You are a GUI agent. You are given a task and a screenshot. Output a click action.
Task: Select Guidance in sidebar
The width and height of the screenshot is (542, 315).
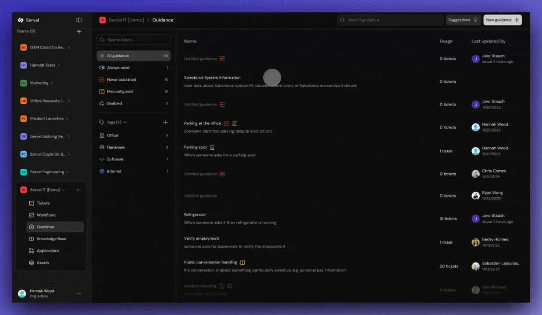[55, 227]
